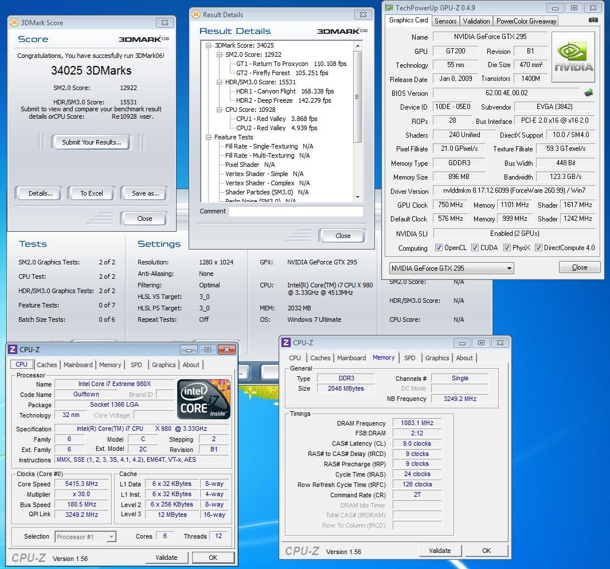This screenshot has width=610, height=569.
Task: Click the 3DMark Score window title icon
Action: 14,22
